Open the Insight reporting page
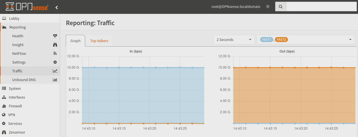The height and width of the screenshot is (137, 358). pyautogui.click(x=30, y=45)
